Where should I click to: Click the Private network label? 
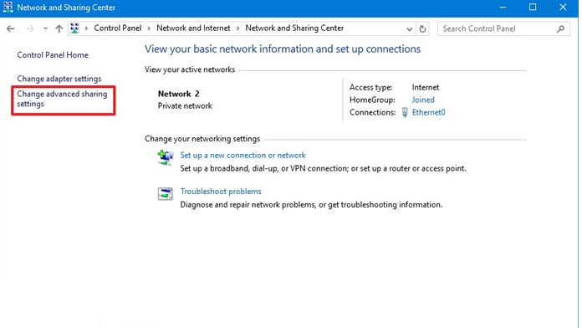tap(185, 106)
